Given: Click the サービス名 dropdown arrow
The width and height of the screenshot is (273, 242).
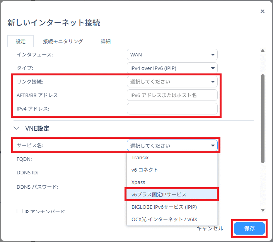Looking at the screenshot, I should click(212, 146).
